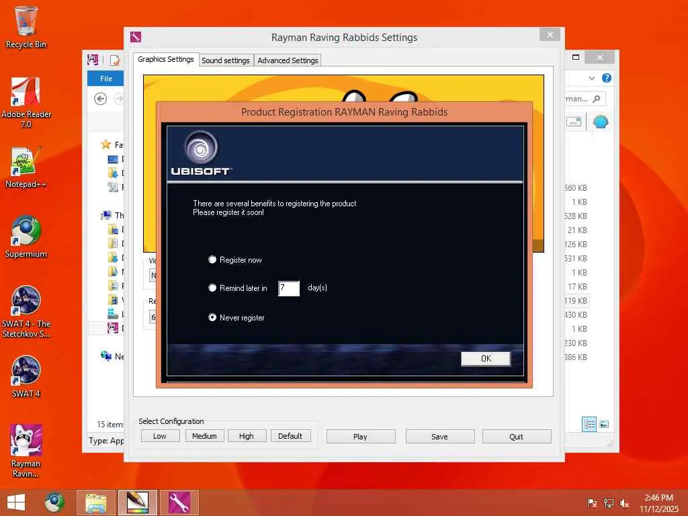Click File Explorer taskbar icon
Screen dimensions: 688x516
(96, 503)
